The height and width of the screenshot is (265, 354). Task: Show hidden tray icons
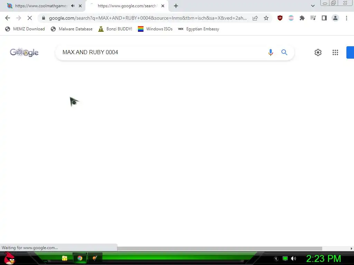(276, 258)
